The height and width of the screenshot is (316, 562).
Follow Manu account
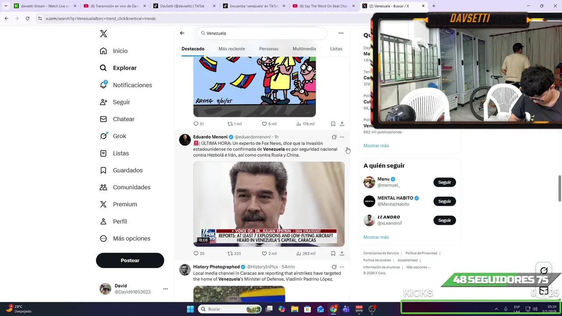444,182
